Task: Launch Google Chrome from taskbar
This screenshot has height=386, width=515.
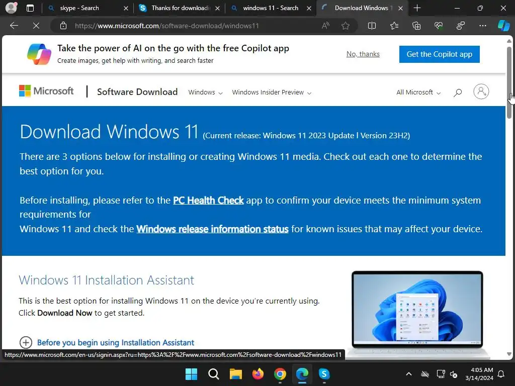Action: pyautogui.click(x=280, y=374)
